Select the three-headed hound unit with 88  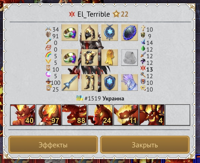point(74,115)
